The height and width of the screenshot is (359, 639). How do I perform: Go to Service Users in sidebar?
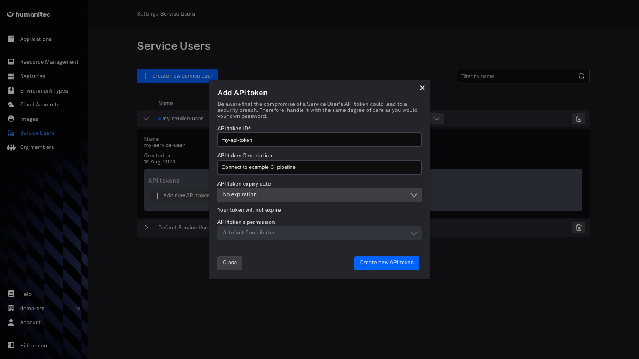point(37,133)
